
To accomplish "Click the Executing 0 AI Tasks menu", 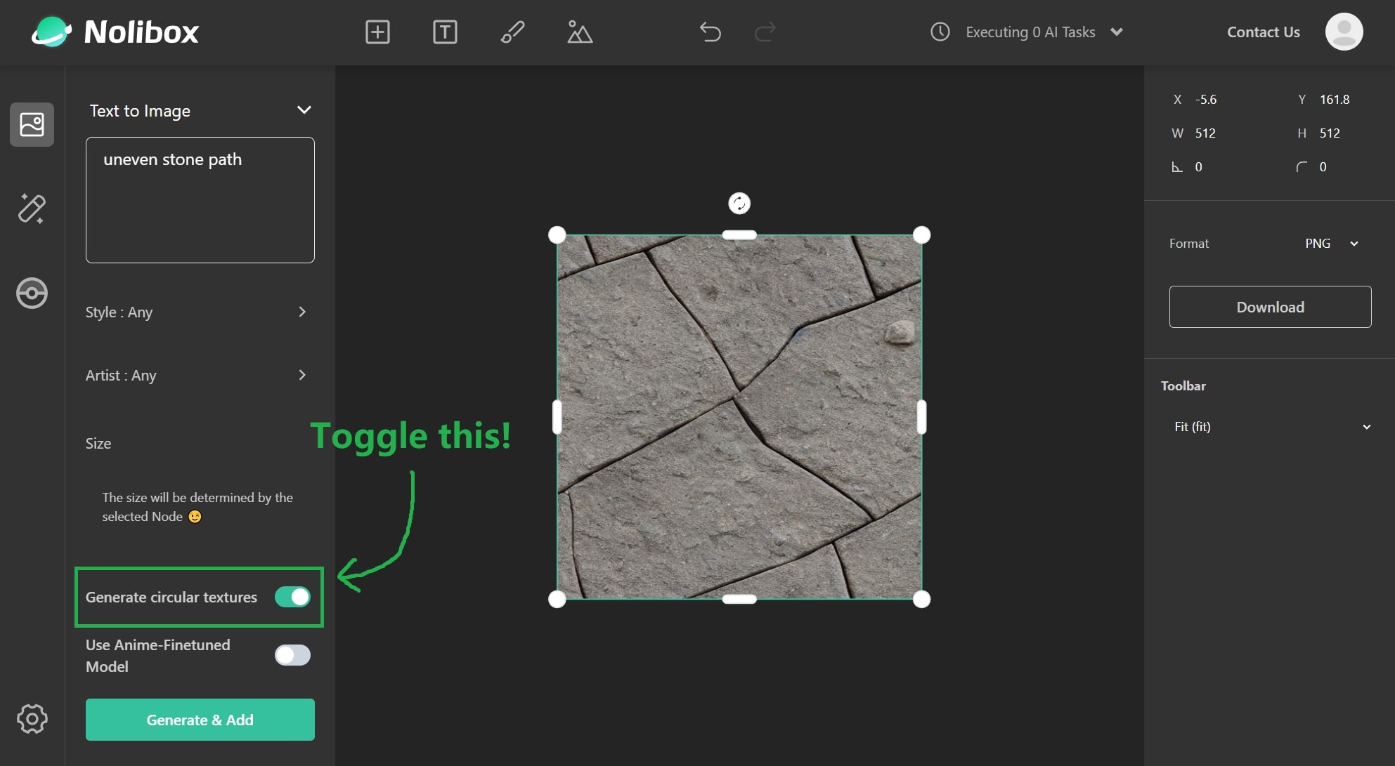I will point(1029,31).
